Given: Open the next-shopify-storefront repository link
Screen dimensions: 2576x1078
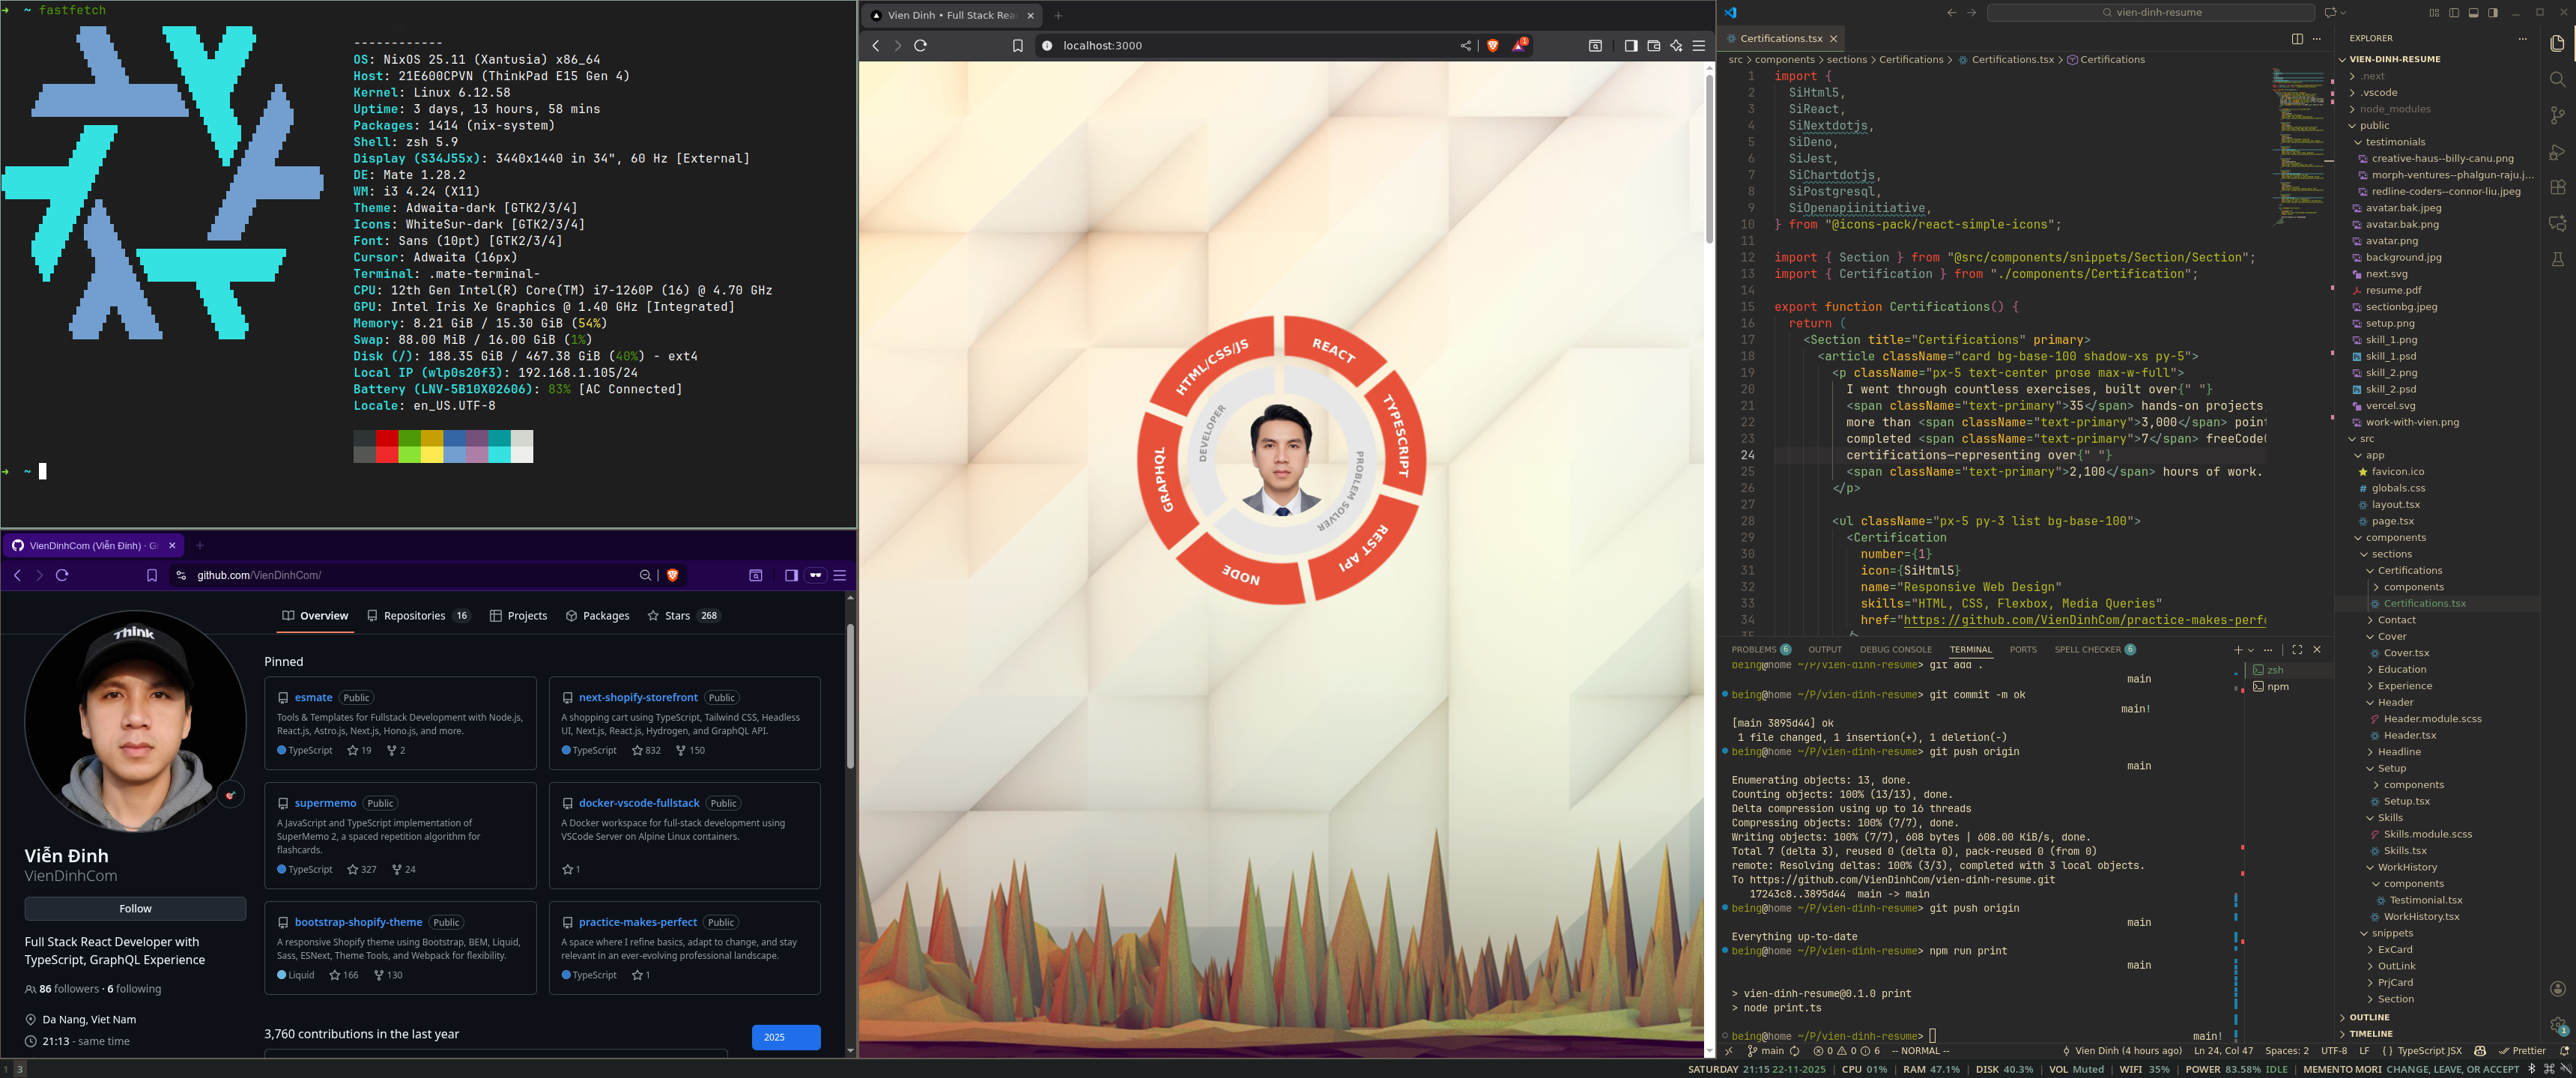Looking at the screenshot, I should [x=637, y=697].
